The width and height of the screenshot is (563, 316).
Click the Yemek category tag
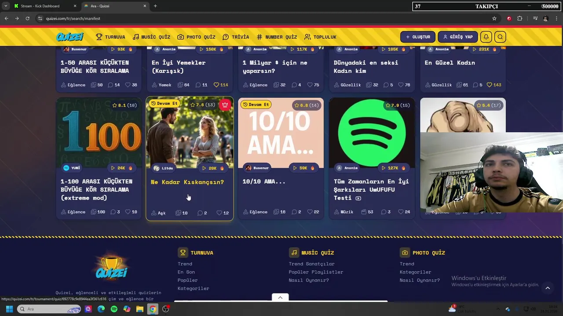(162, 85)
